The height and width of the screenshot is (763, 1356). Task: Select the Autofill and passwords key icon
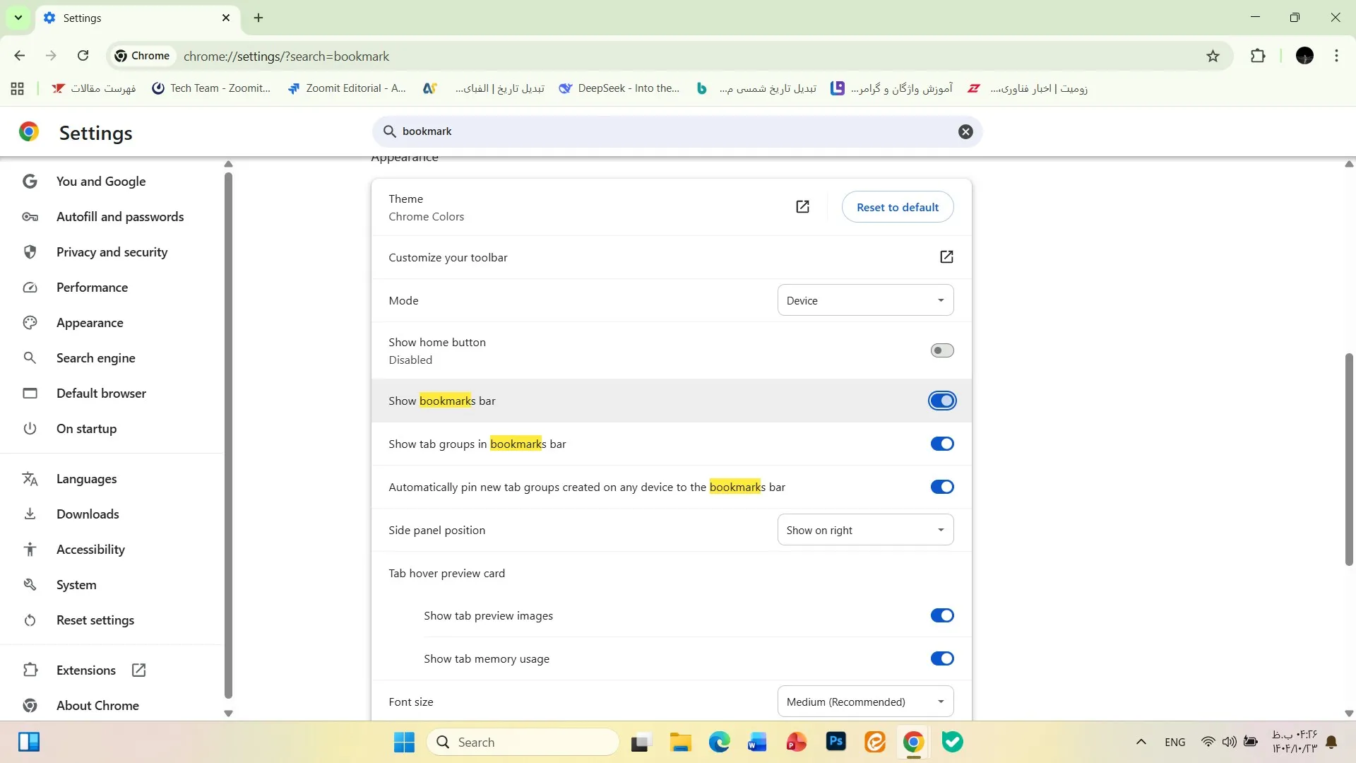click(30, 216)
